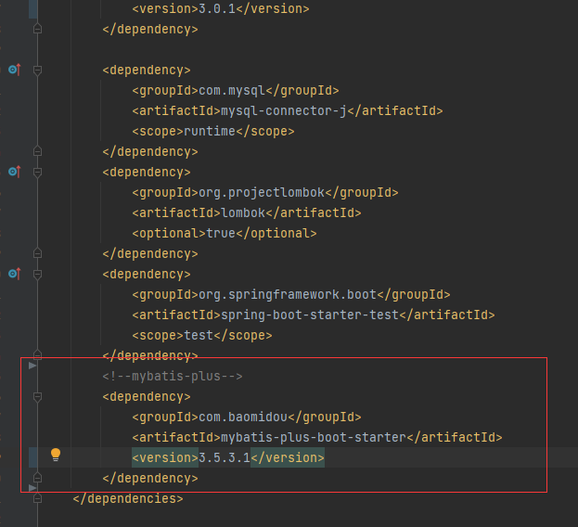578x527 pixels.
Task: Click the gutter icon beside the lombok dependency
Action: point(14,172)
